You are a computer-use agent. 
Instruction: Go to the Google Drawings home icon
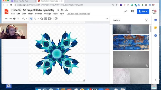tap(7, 11)
